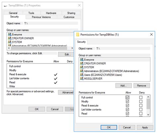The image size is (157, 134).
Task: Select Security tab in Permissions dialog
Action: coord(81,42)
